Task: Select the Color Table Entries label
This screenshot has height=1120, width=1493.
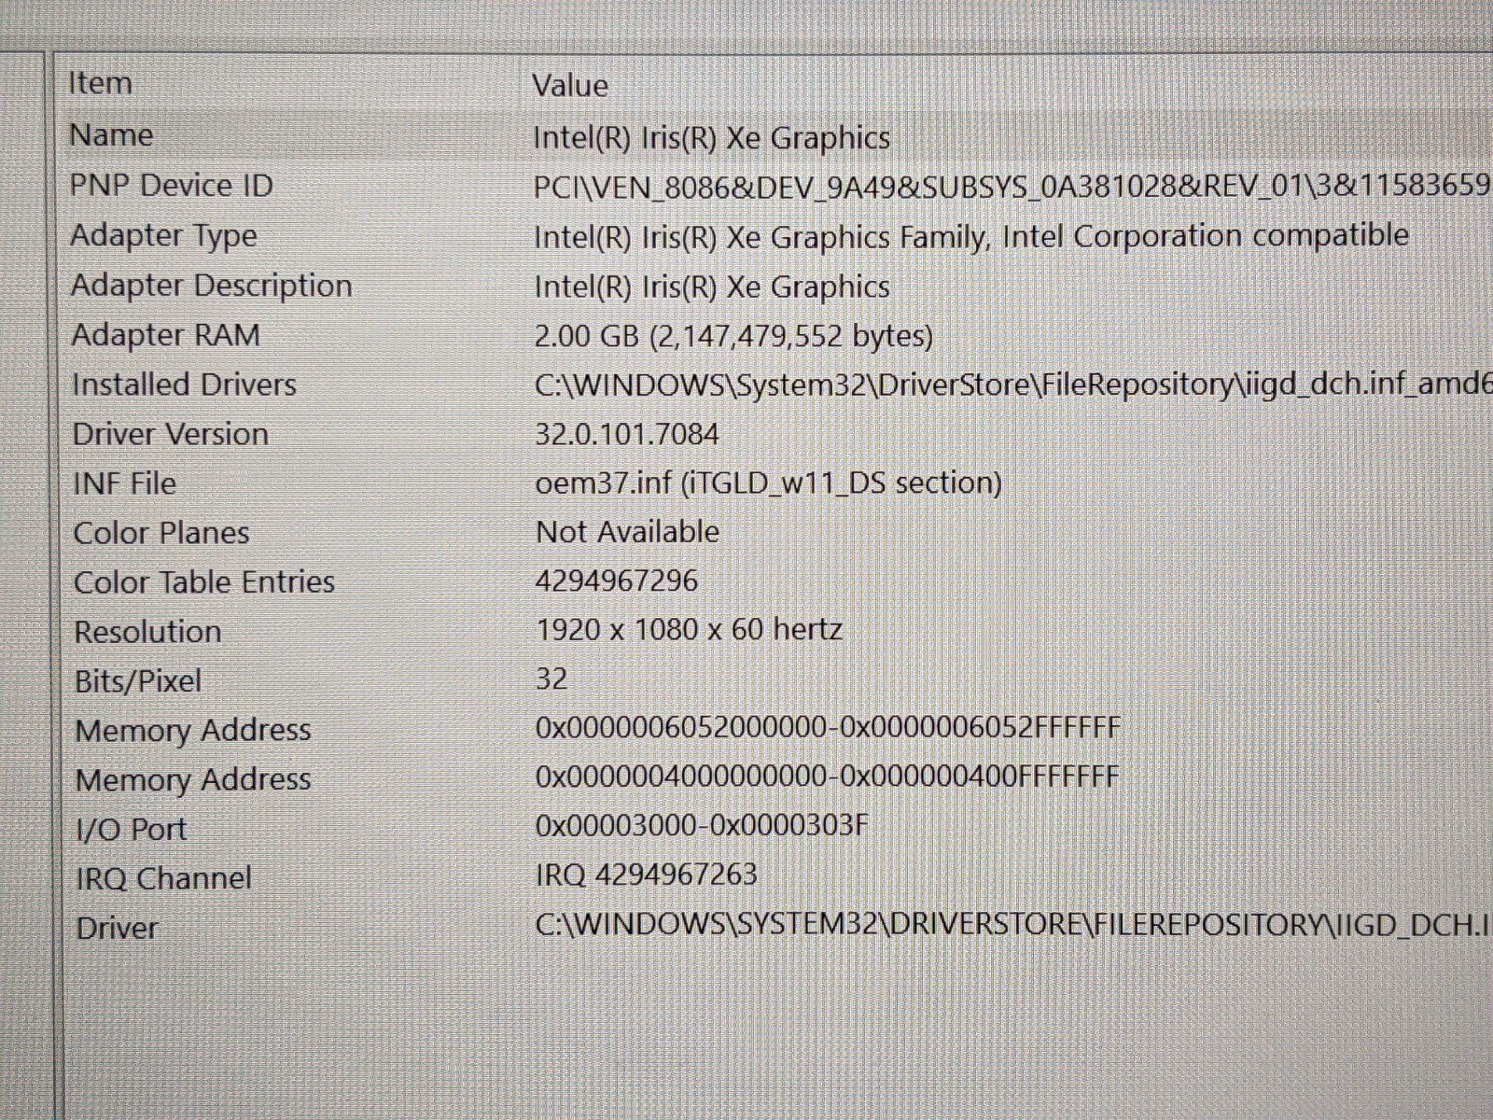Action: (204, 582)
